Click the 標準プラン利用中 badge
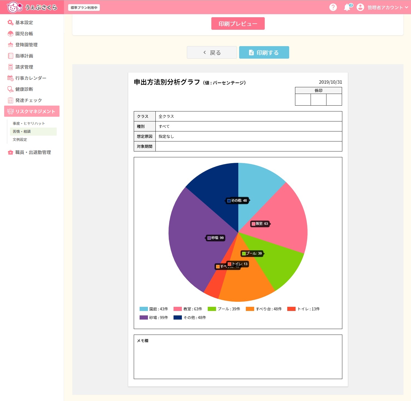The height and width of the screenshot is (401, 411). (84, 8)
